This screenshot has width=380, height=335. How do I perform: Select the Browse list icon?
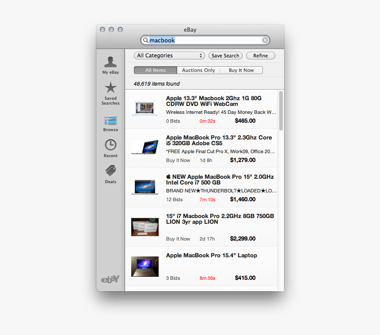point(110,120)
